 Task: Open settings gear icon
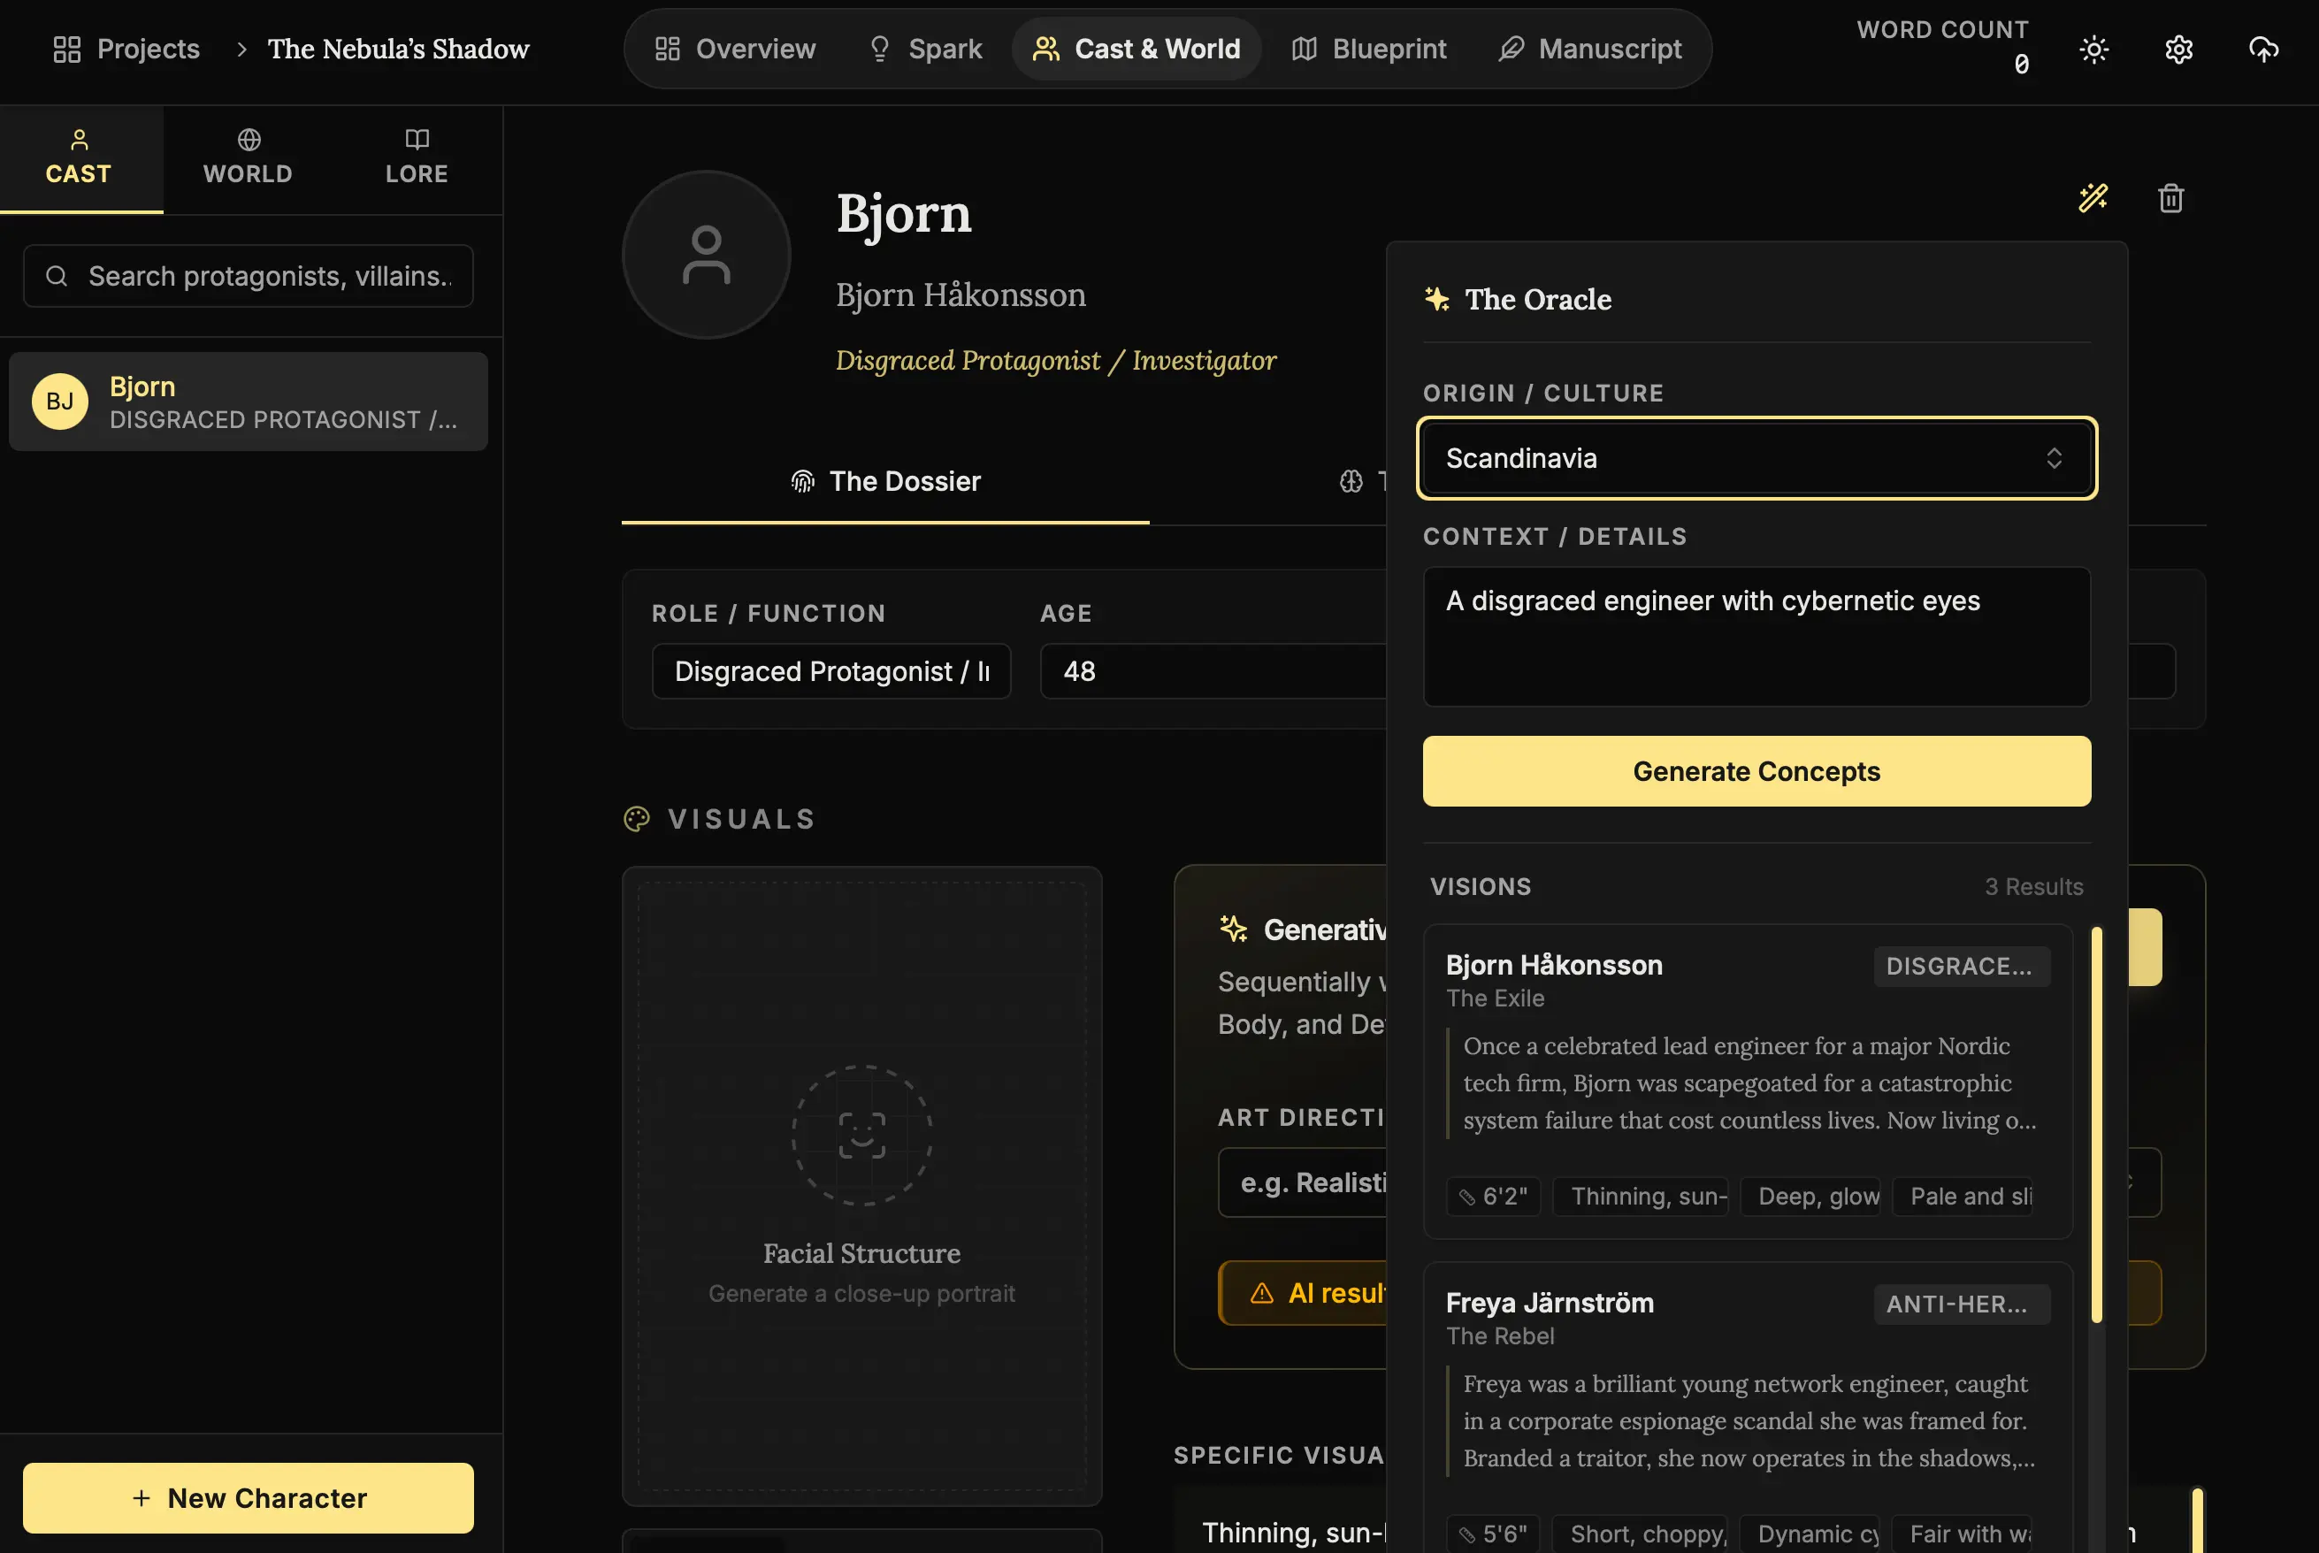click(x=2178, y=50)
